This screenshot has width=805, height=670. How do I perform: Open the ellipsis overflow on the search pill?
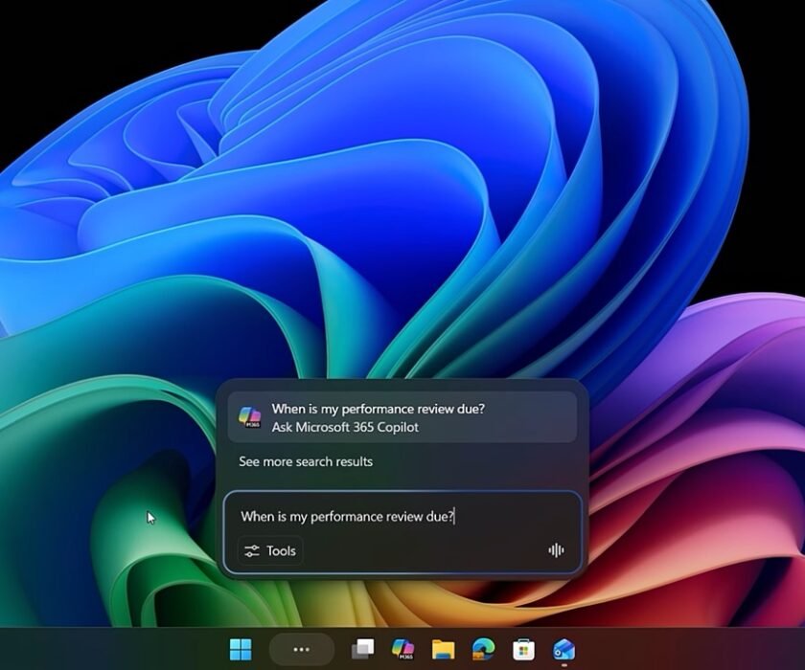click(x=302, y=649)
